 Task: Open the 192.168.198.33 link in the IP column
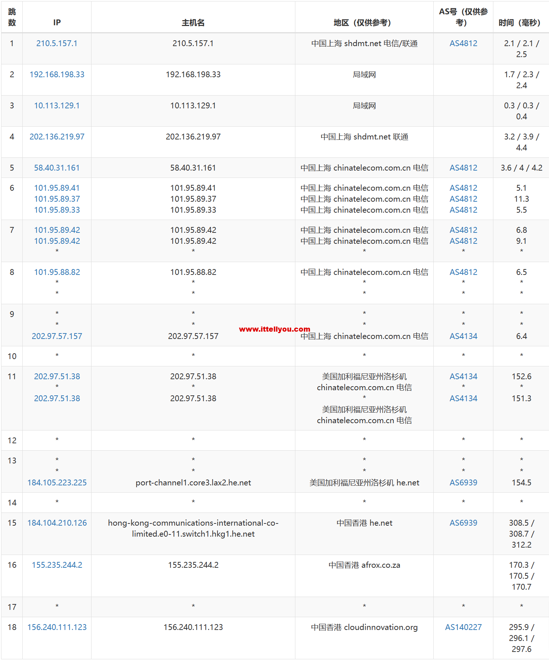(57, 74)
